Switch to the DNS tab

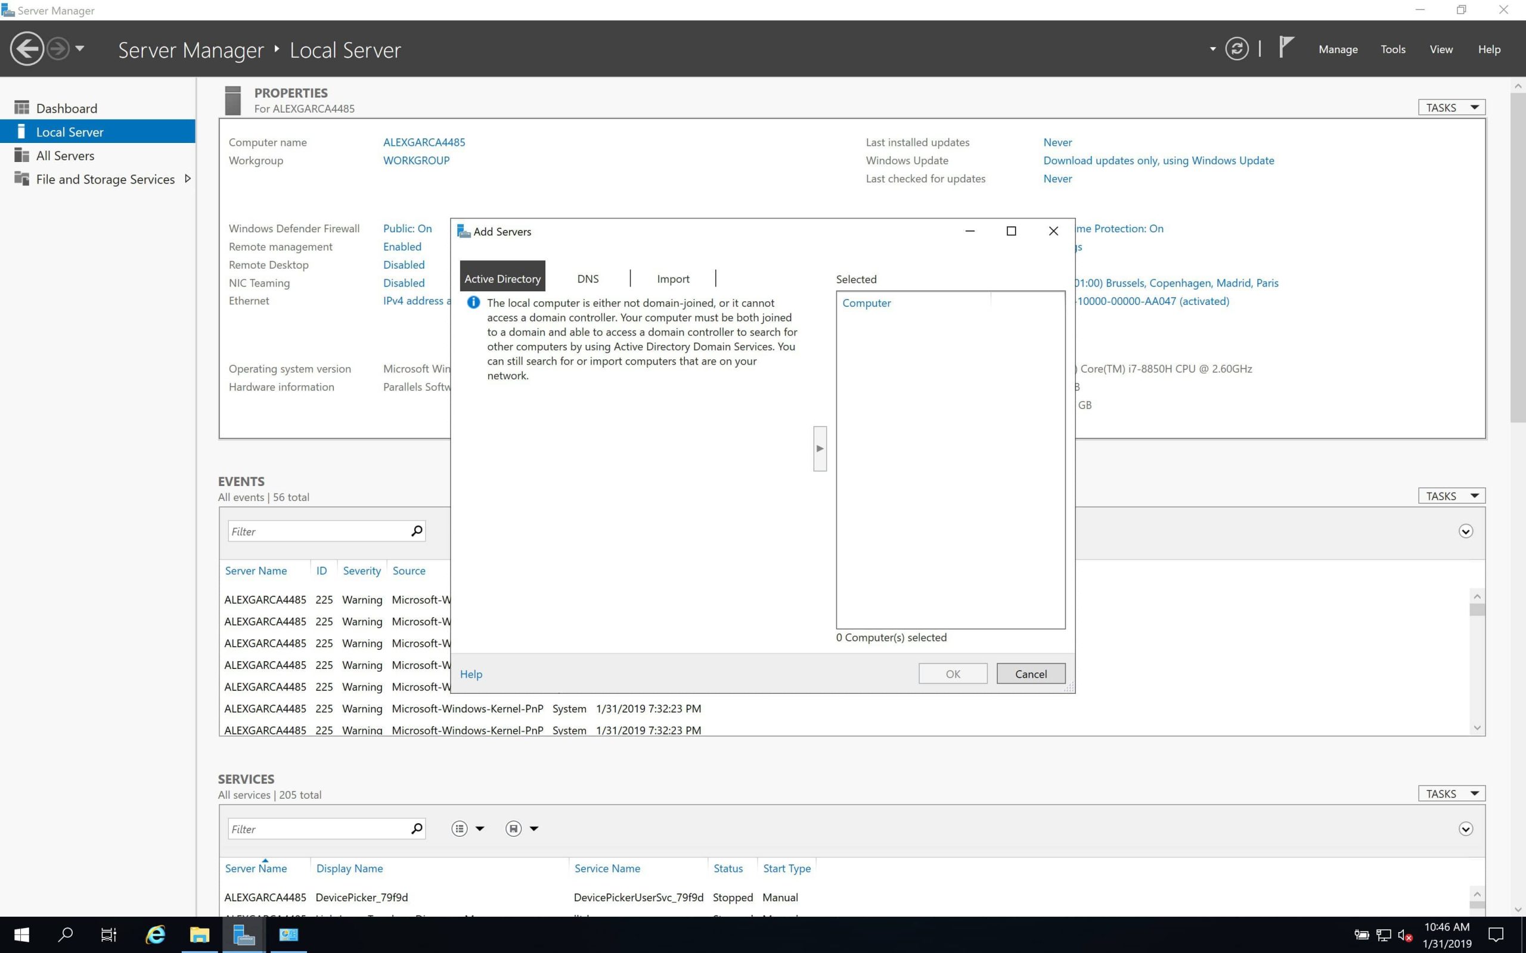pos(588,279)
